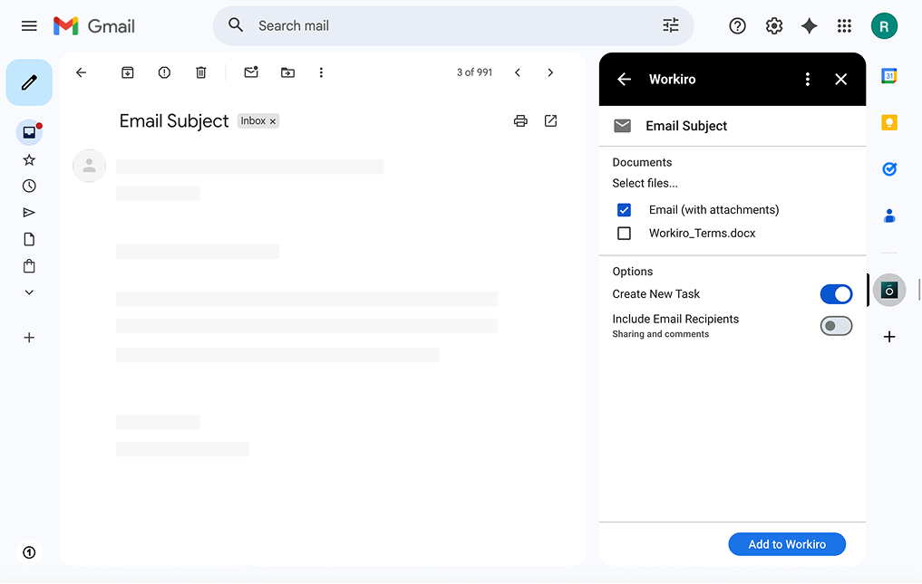The height and width of the screenshot is (584, 922).
Task: Check the Workiro_Terms.docx file
Action: click(x=624, y=233)
